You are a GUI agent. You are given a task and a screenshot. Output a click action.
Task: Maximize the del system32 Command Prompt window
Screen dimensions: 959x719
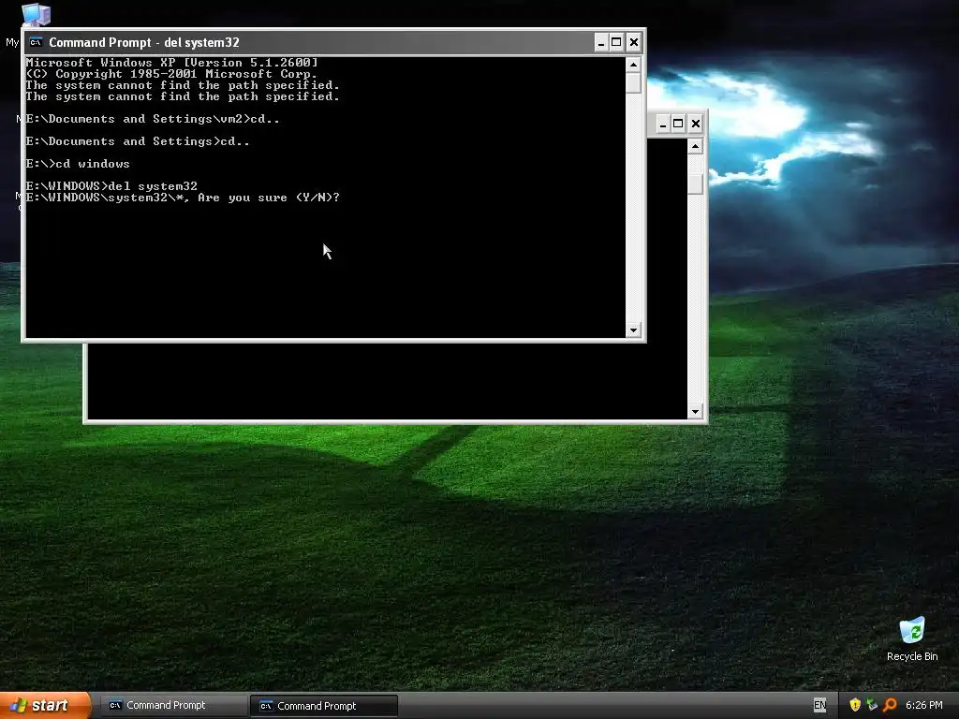coord(616,42)
